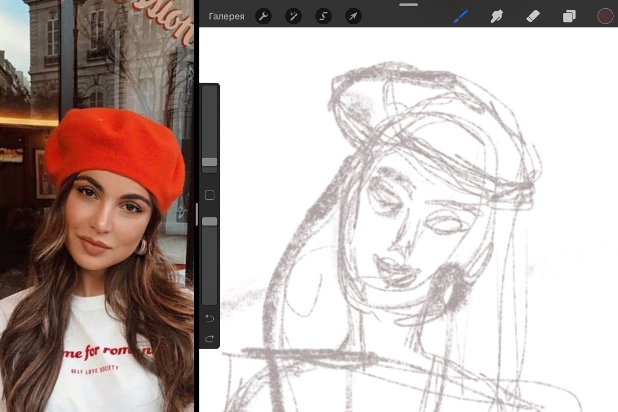Tap the multitasking pill at top
The height and width of the screenshot is (412, 618).
(408, 5)
